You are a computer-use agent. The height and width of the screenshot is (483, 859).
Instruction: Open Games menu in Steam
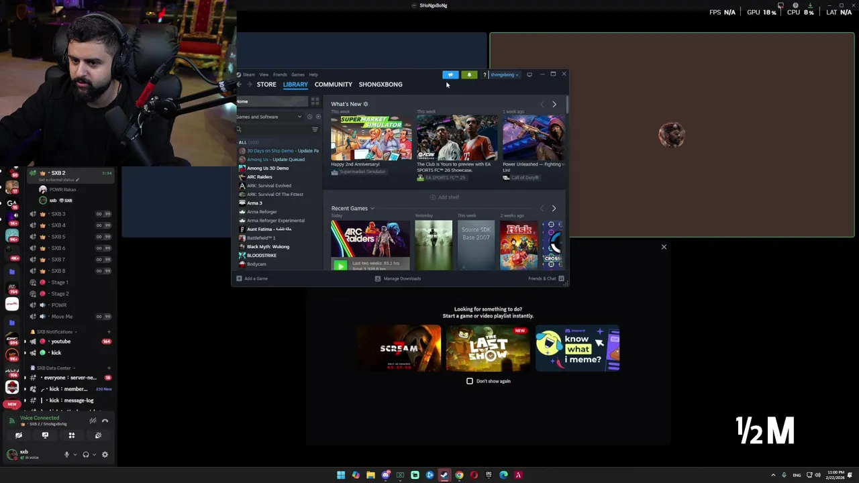click(297, 74)
